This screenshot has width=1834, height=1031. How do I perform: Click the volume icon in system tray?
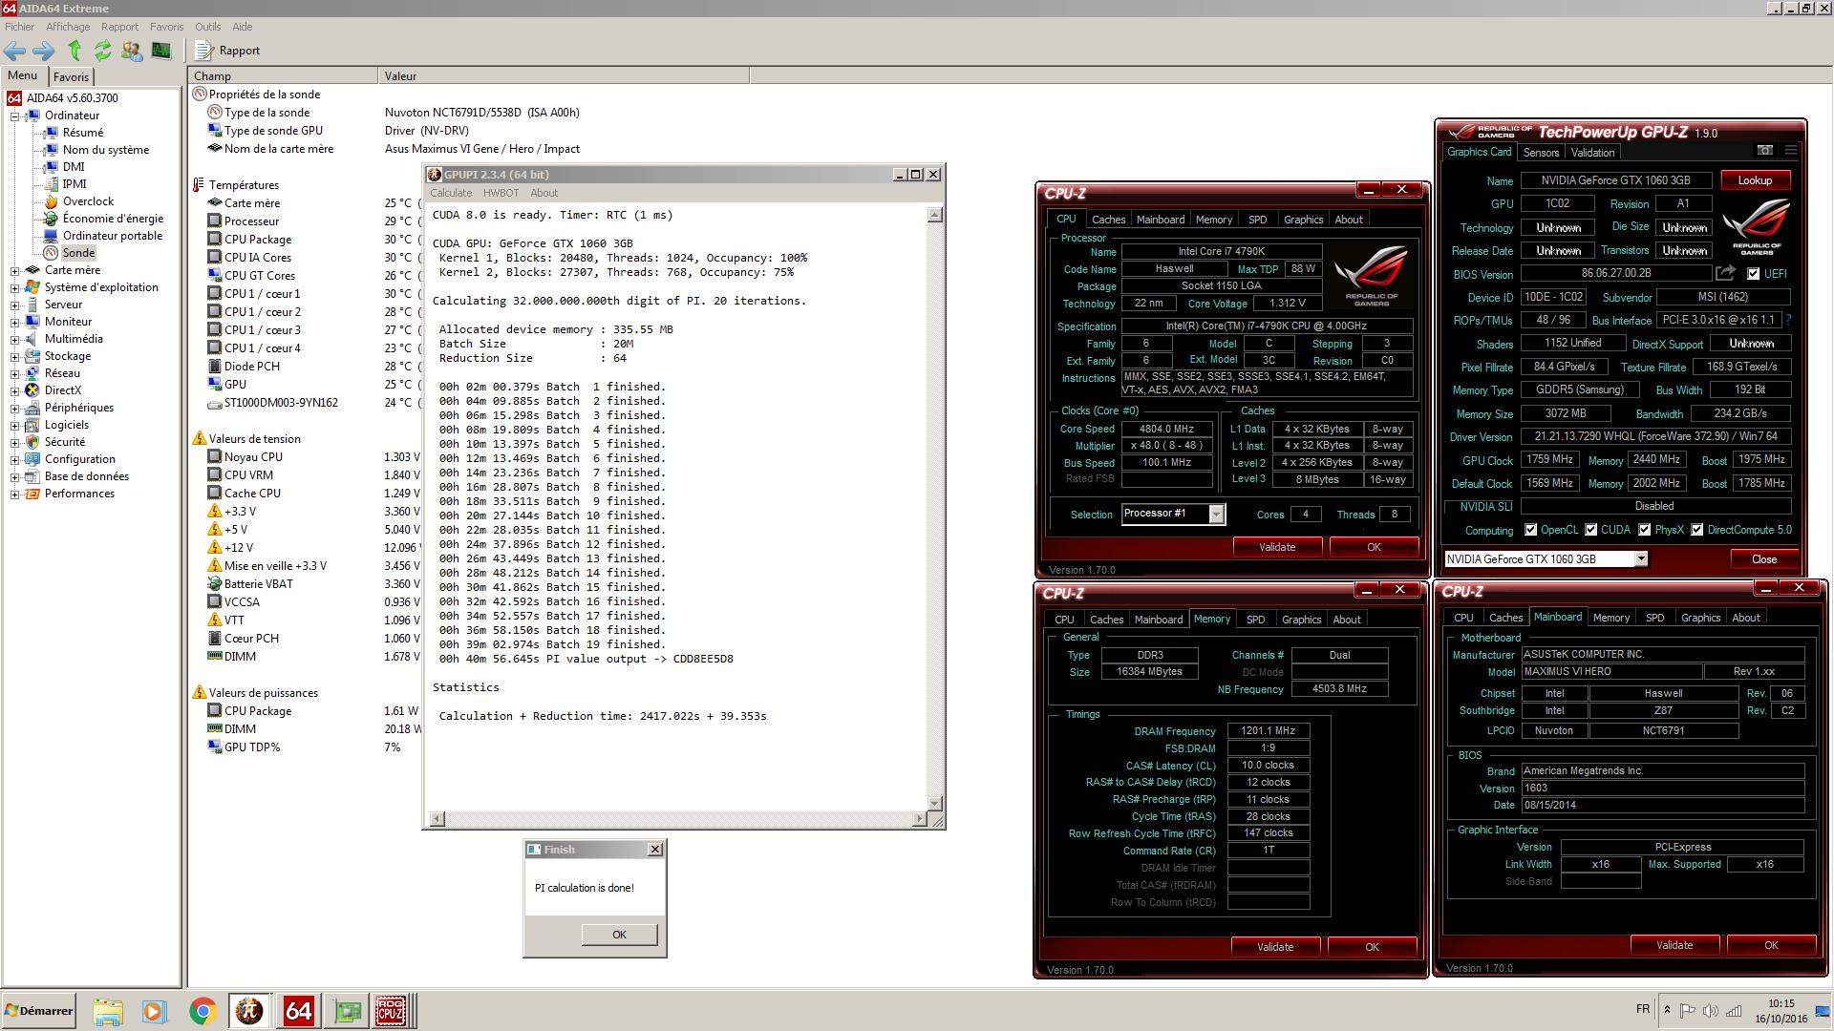point(1710,1011)
